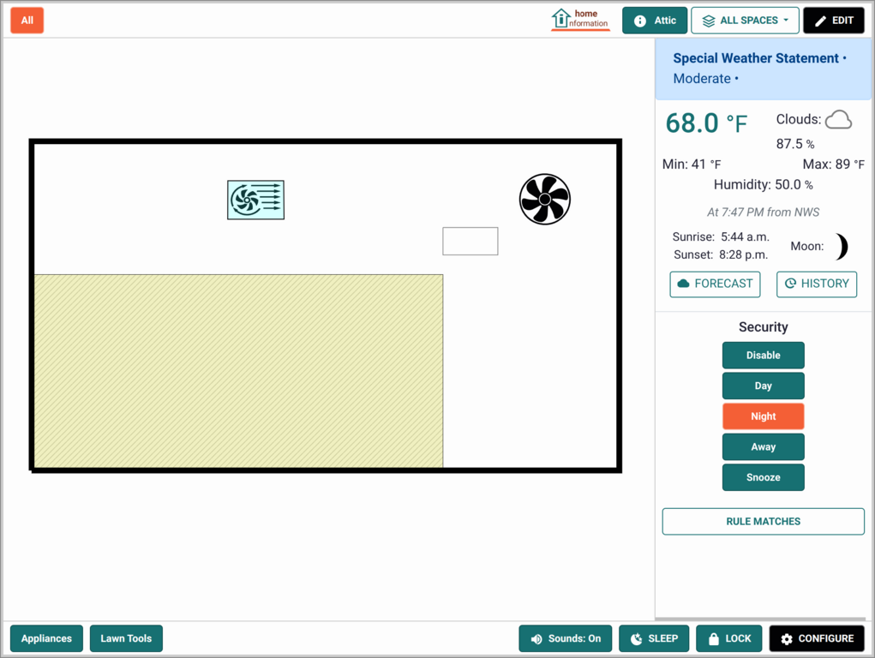
Task: Click the air handler blower icon
Action: pos(255,200)
